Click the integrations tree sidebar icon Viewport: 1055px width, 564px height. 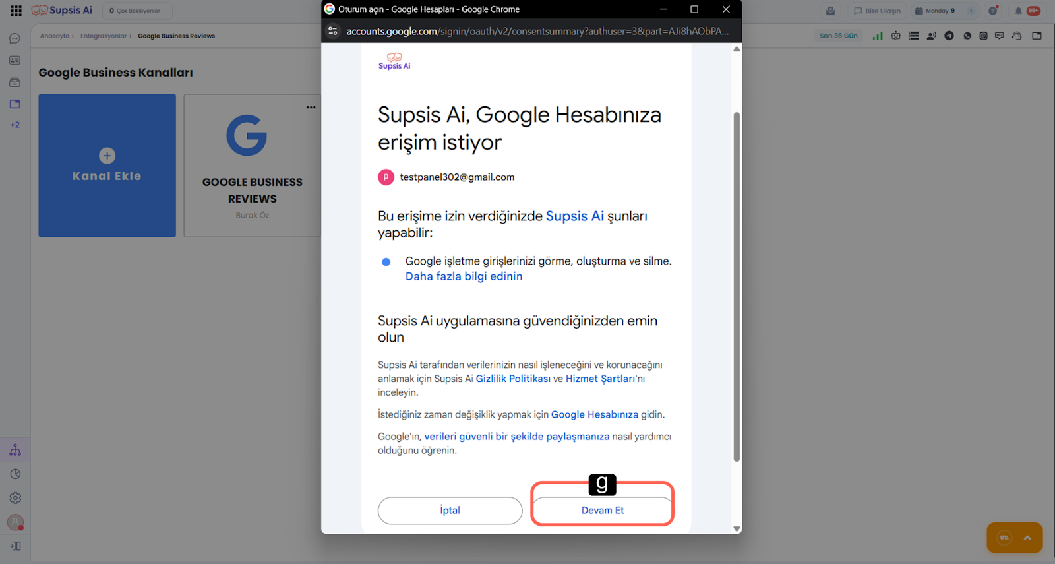tap(15, 451)
